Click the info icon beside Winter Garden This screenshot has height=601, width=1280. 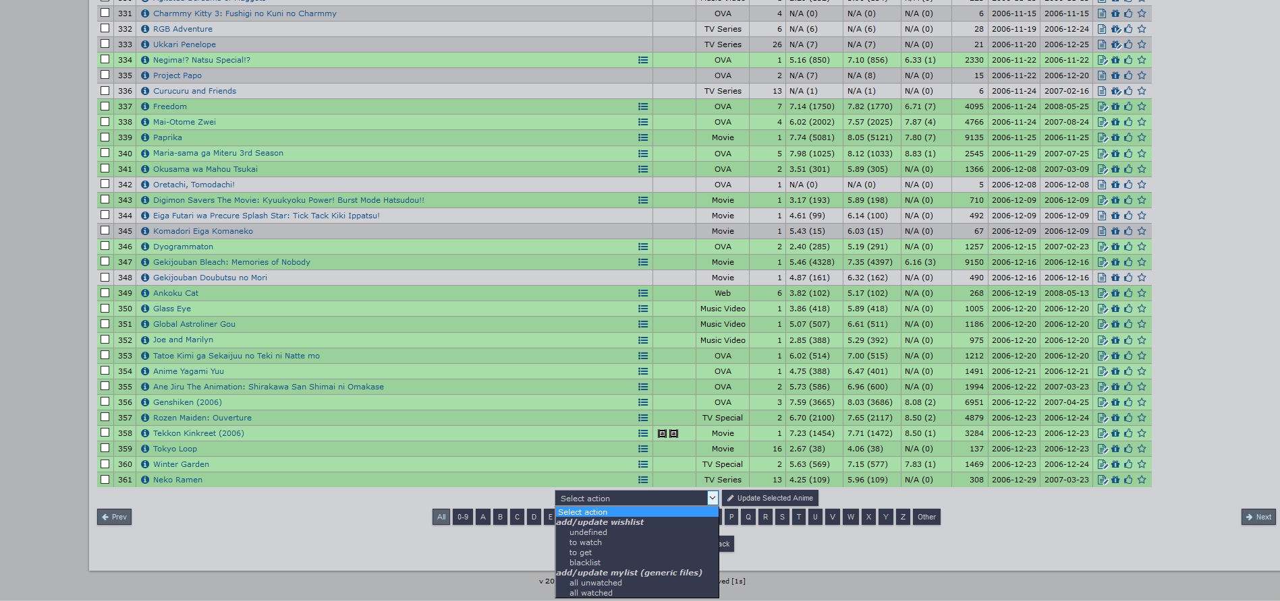pyautogui.click(x=145, y=464)
